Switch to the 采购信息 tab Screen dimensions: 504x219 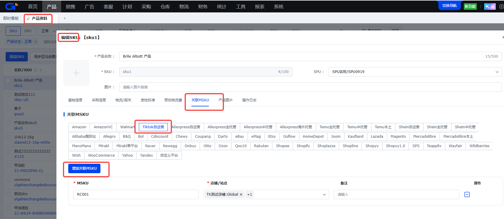point(99,100)
